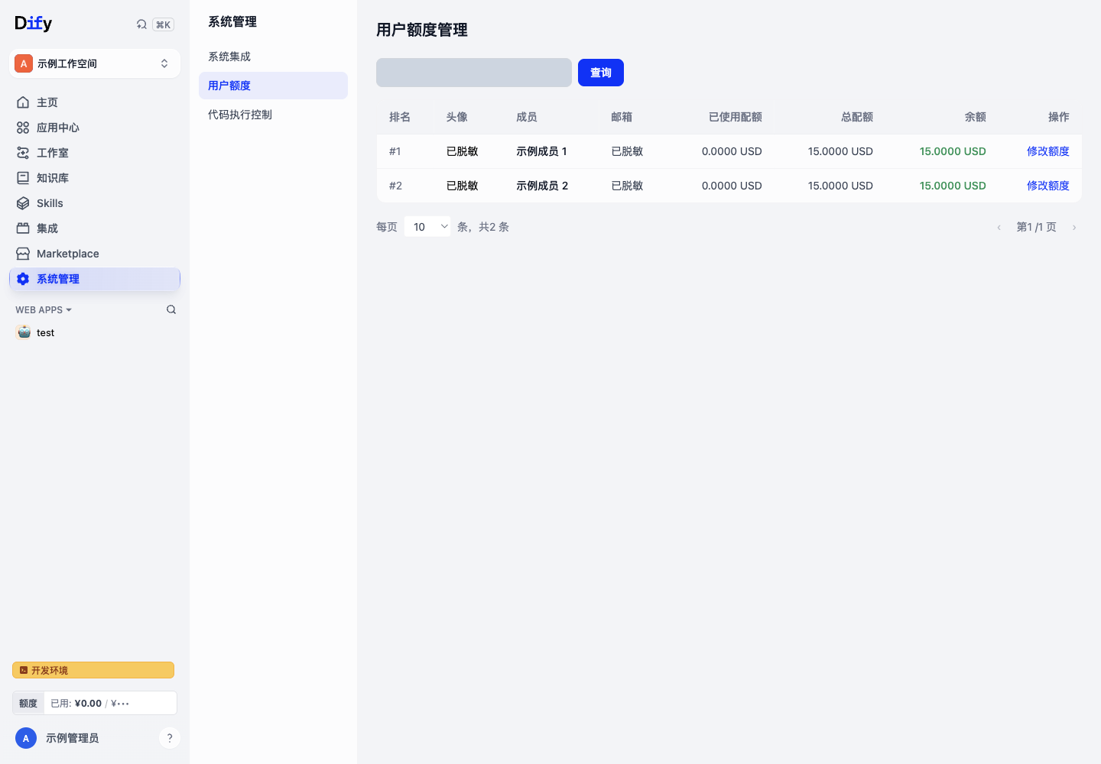Click the 总配额 column header
Image resolution: width=1101 pixels, height=764 pixels.
[x=857, y=117]
